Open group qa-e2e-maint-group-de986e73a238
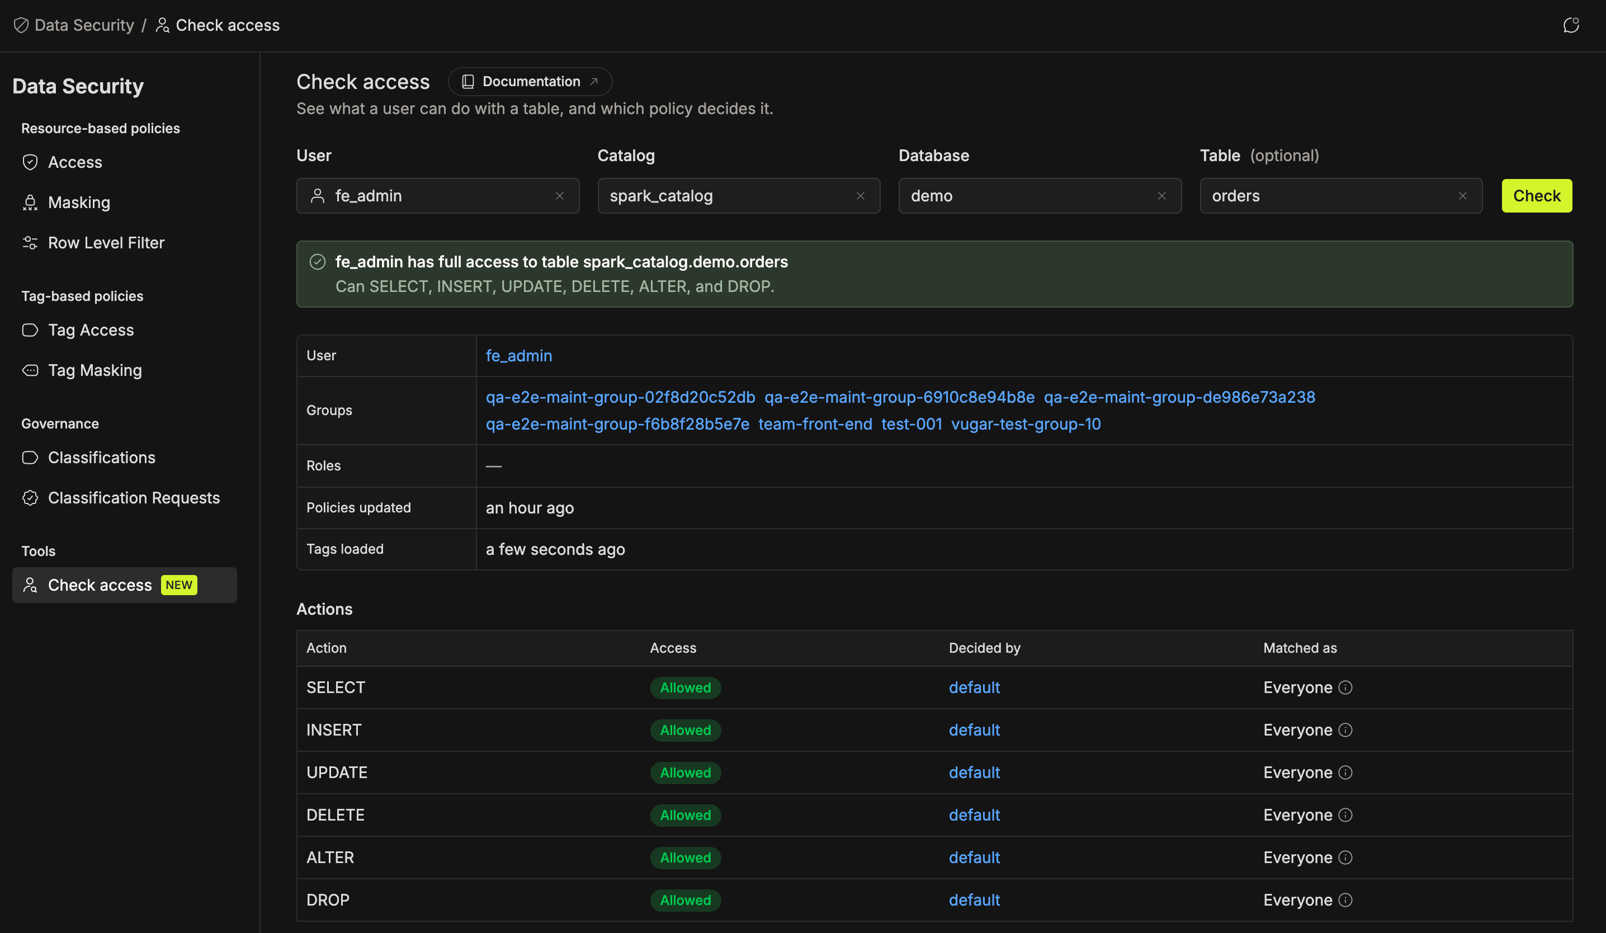 click(1179, 397)
